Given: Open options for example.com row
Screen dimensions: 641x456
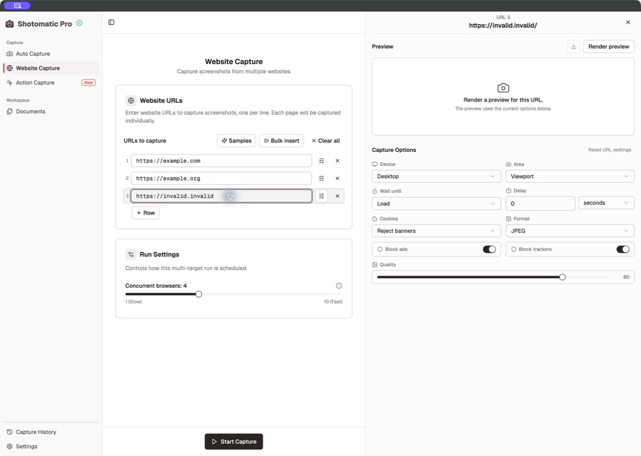Looking at the screenshot, I should 321,161.
